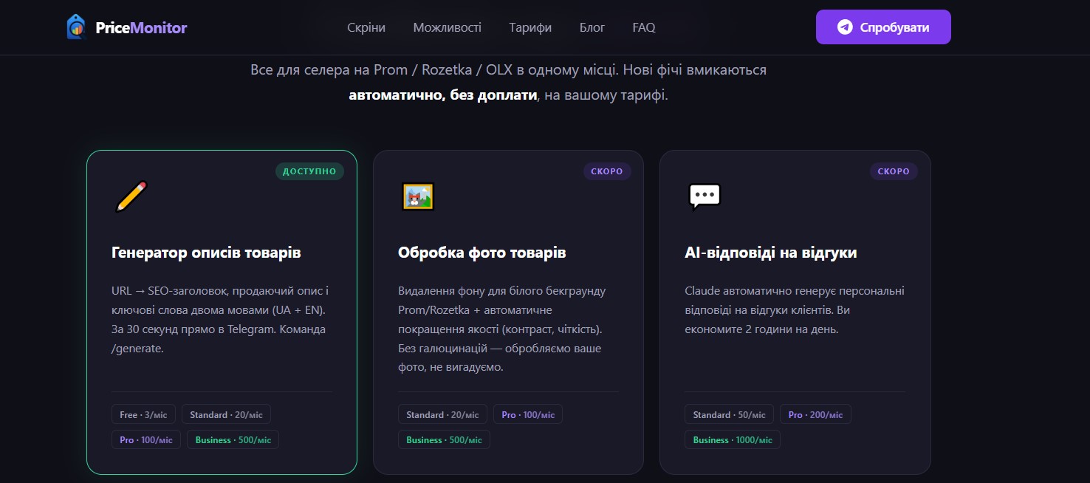1090x483 pixels.
Task: Click the pencil emoji icon
Action: [x=131, y=196]
